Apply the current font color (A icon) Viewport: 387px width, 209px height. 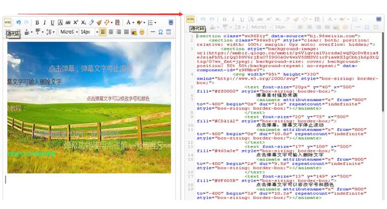128,23
